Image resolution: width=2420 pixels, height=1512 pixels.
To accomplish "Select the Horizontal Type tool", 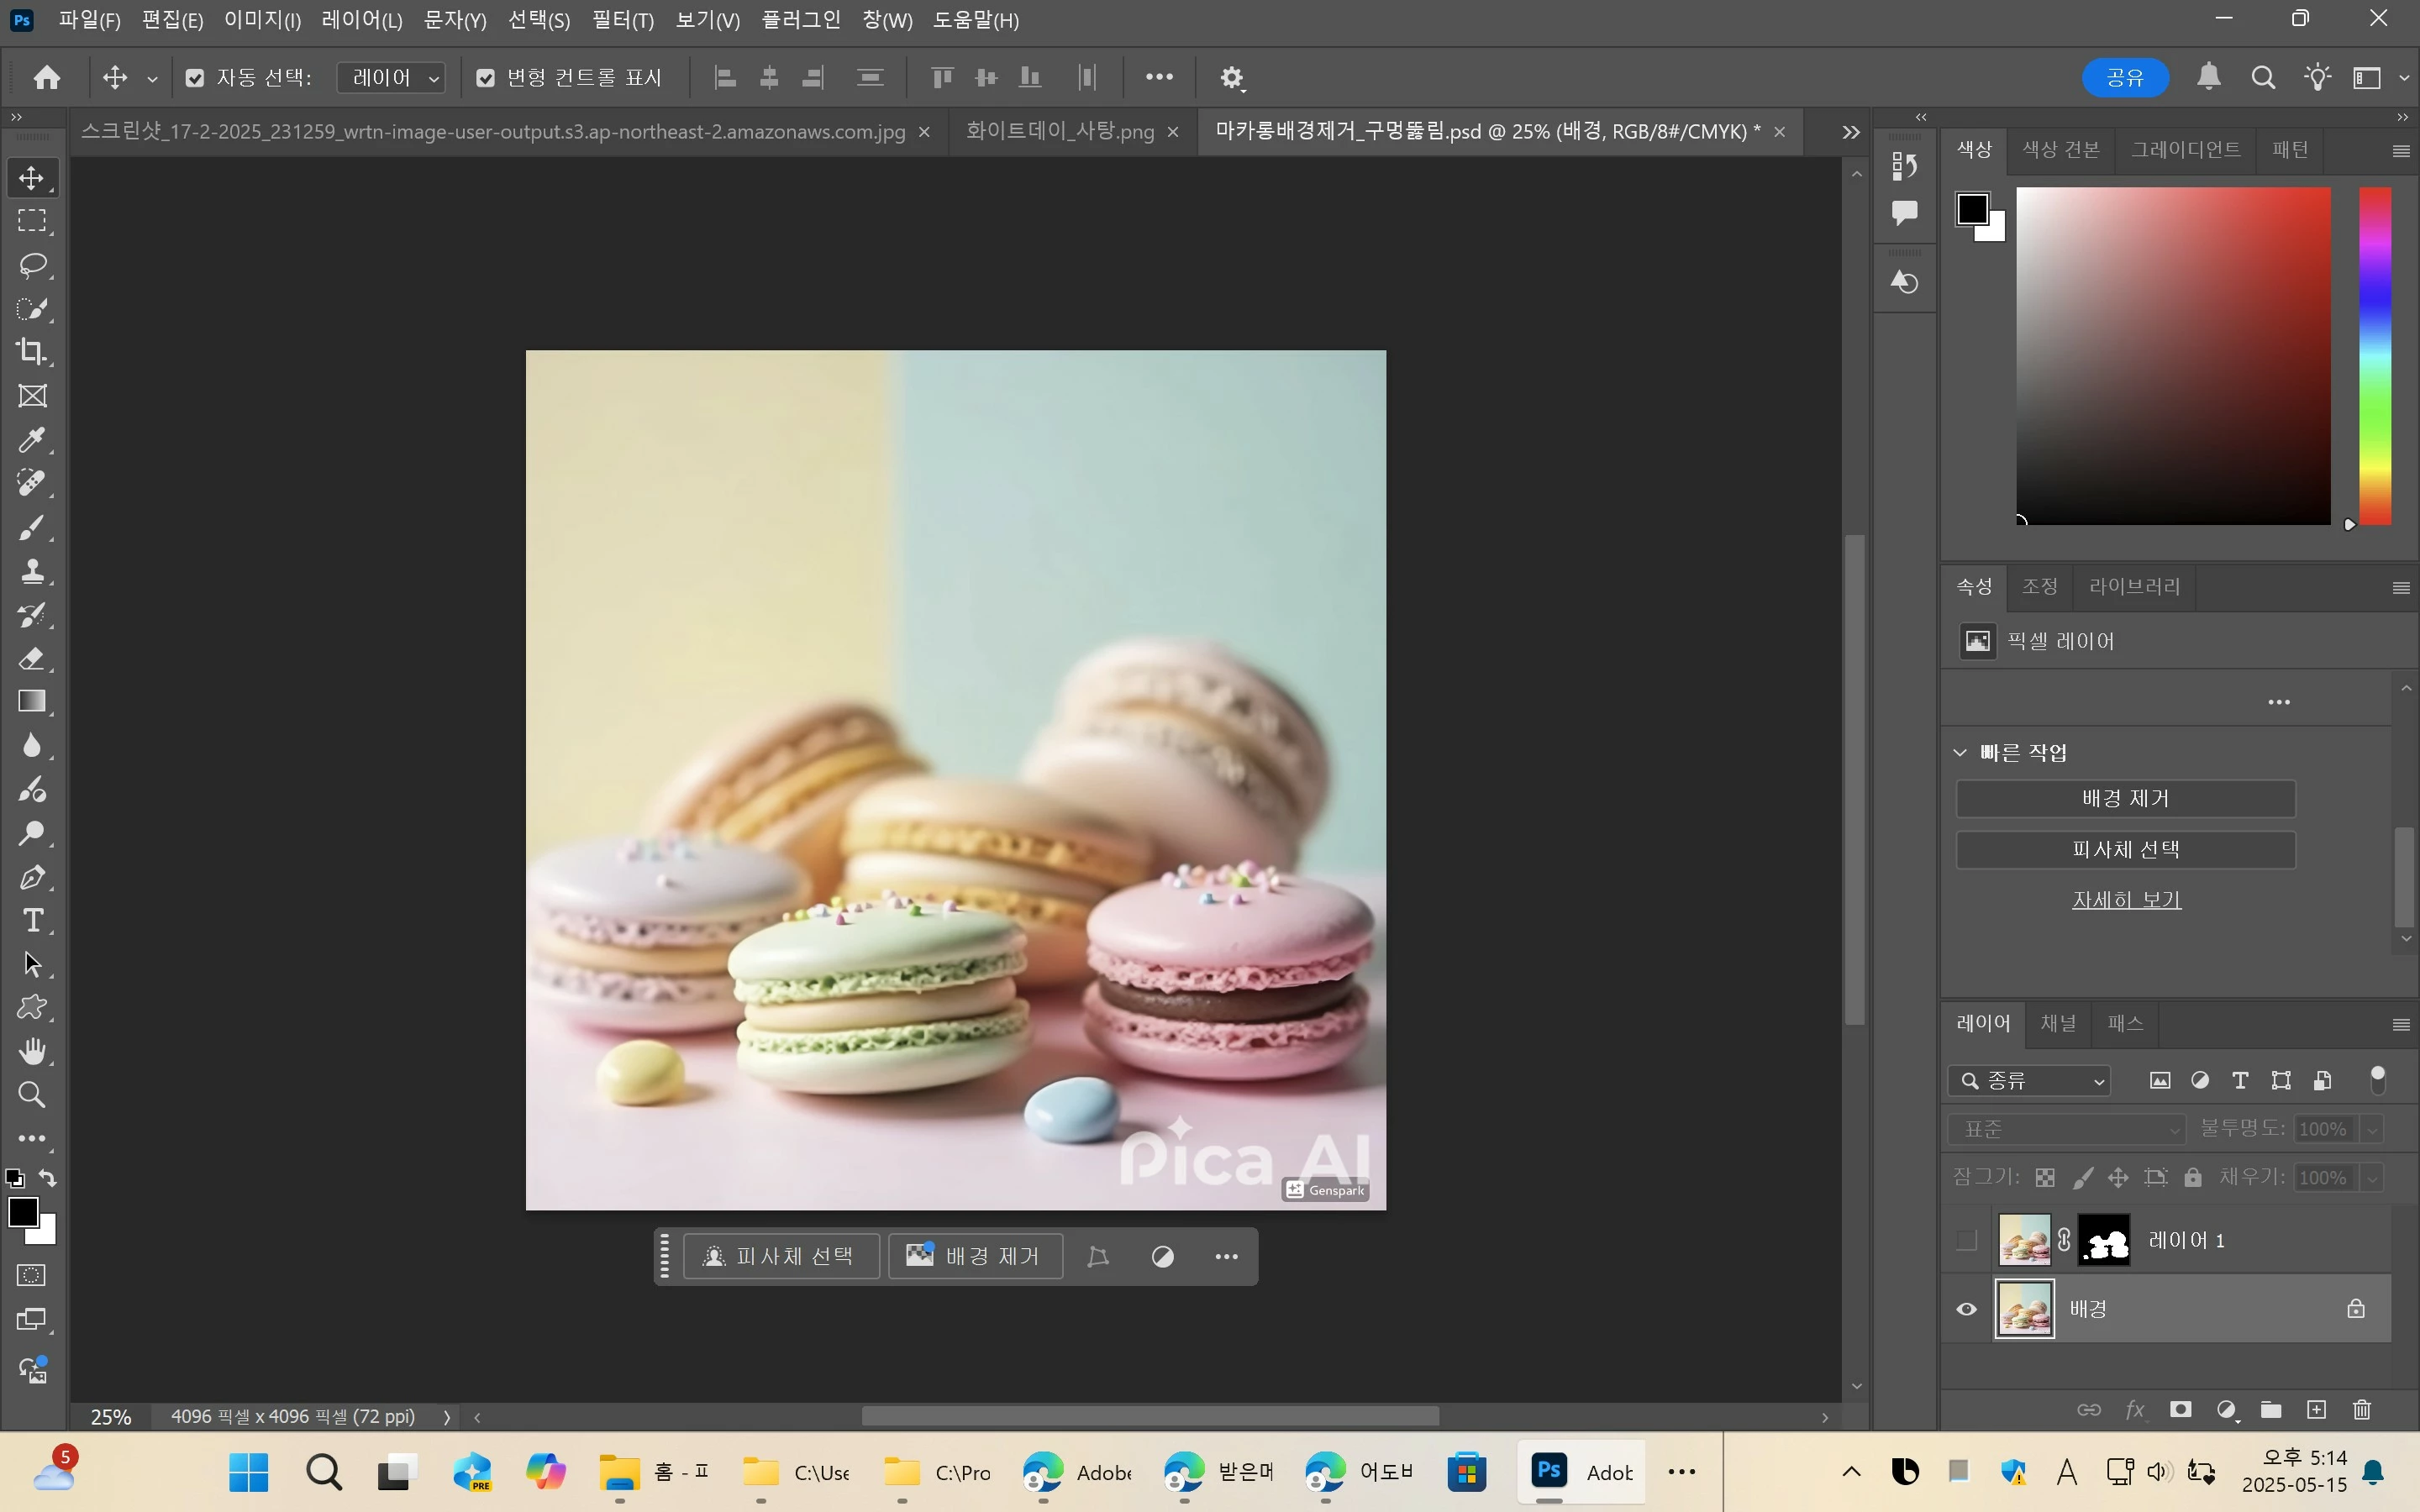I will [32, 921].
